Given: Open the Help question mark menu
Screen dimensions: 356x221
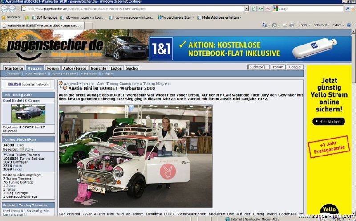Looking at the screenshot, I should [350, 25].
